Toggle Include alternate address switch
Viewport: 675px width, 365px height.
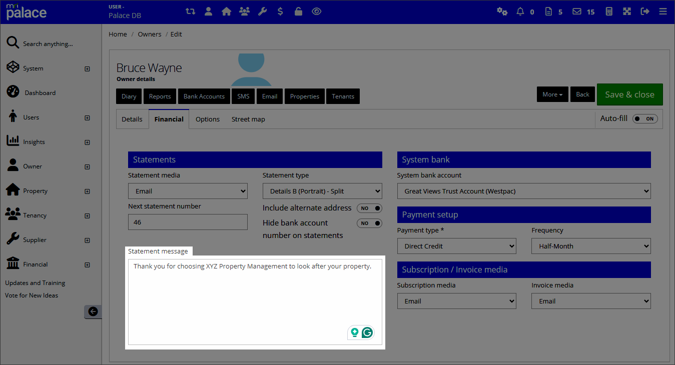369,208
